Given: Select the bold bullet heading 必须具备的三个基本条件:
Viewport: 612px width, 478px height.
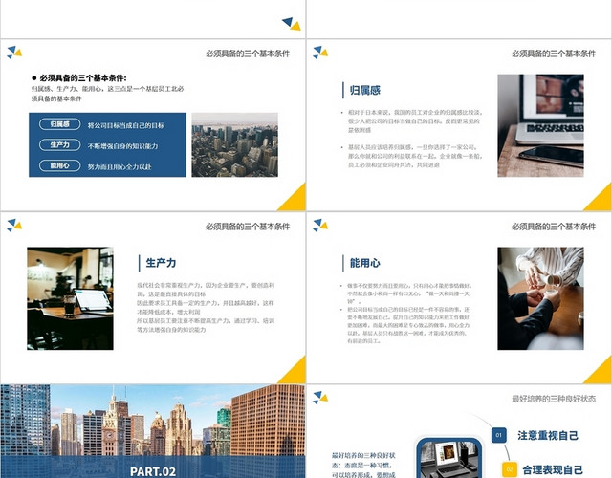Looking at the screenshot, I should 78,78.
